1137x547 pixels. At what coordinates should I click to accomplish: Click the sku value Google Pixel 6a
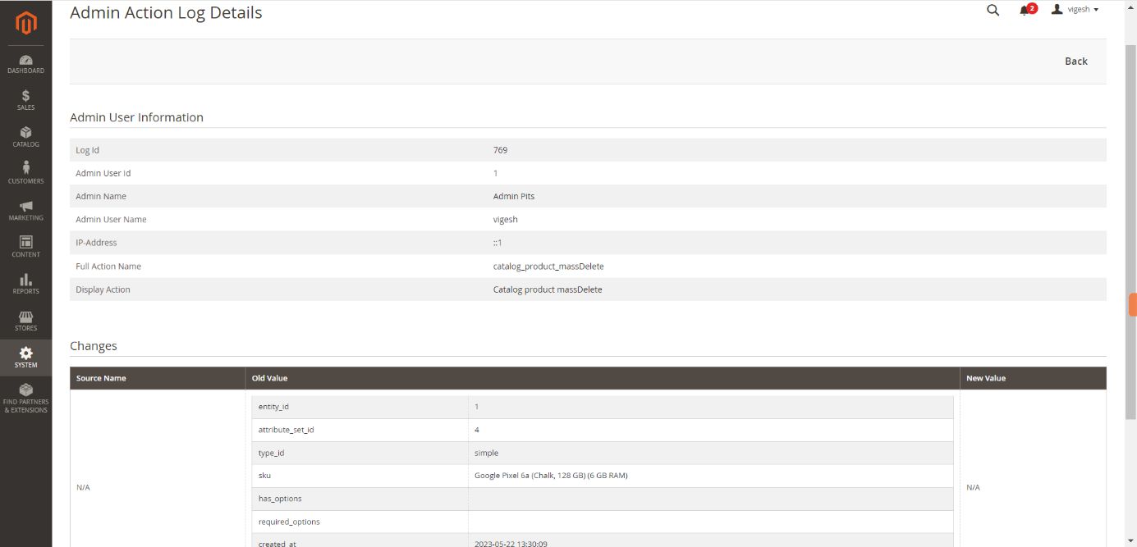551,476
